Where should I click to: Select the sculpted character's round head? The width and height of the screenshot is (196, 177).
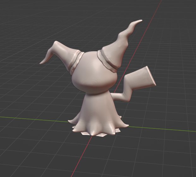pos(94,74)
